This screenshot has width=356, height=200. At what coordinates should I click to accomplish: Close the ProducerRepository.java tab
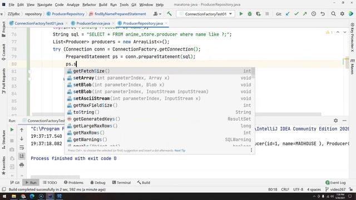(166, 23)
